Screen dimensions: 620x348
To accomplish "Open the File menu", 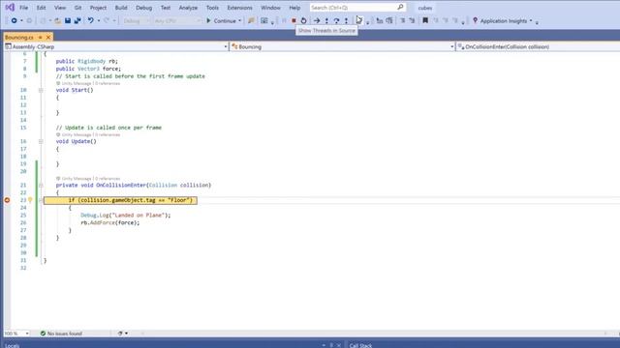I will click(x=23, y=8).
